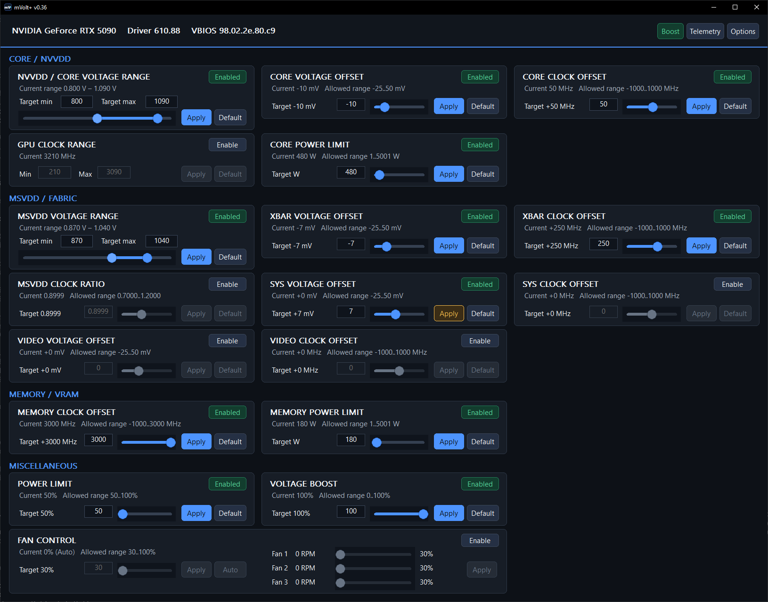Click the Core Power Limit field showing 480
768x602 pixels.
351,172
